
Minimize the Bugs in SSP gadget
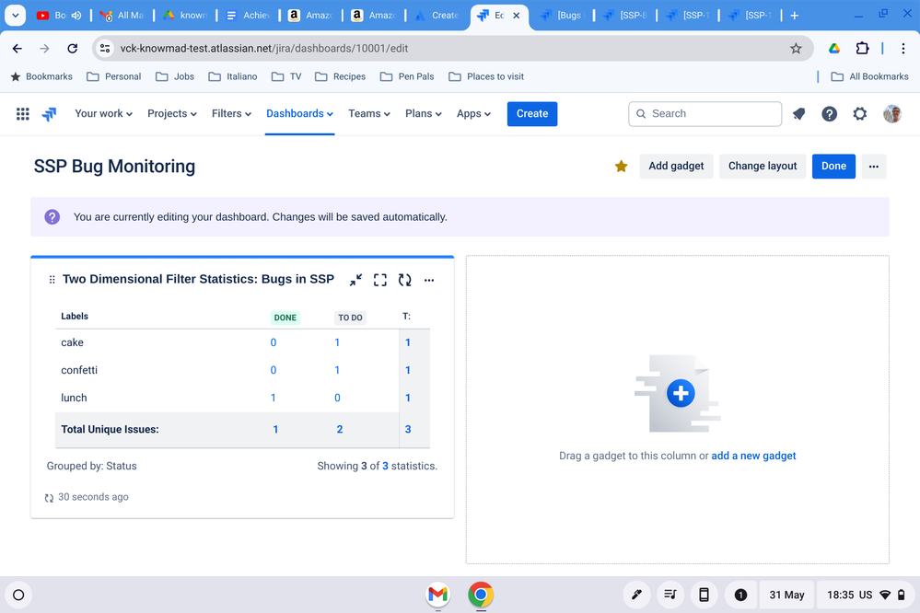coord(355,280)
